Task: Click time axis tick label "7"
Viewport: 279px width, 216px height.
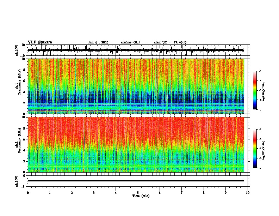Action: click(182, 193)
